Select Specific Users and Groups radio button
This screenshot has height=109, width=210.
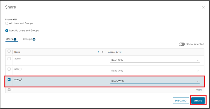[x=7, y=31]
